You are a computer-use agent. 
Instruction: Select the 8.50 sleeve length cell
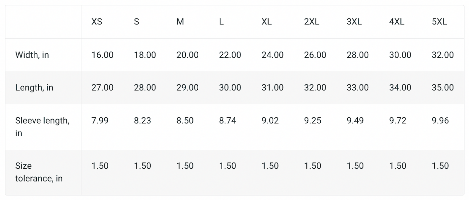(x=185, y=121)
